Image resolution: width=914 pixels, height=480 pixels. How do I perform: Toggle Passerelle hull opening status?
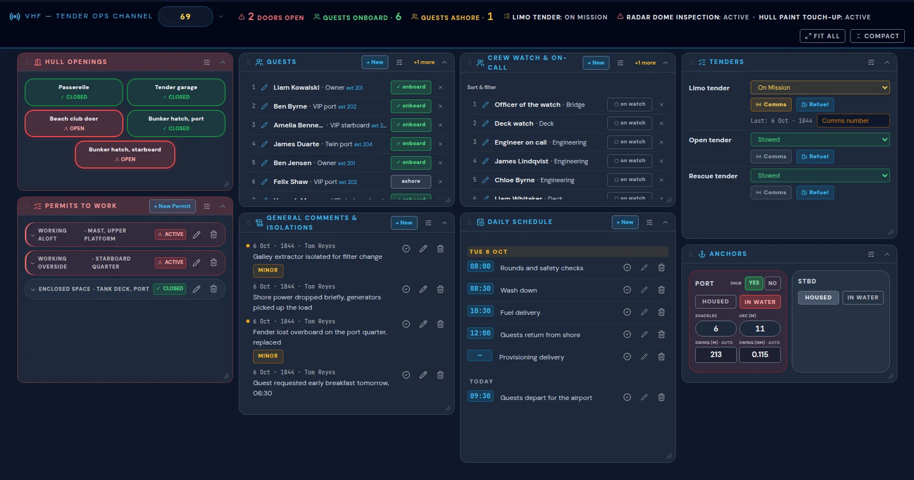pos(74,92)
